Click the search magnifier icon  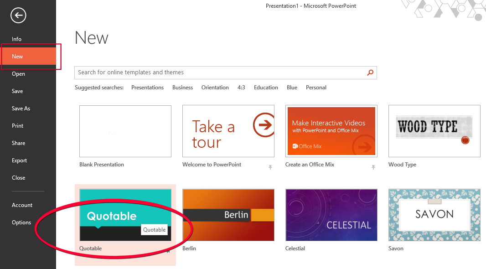click(370, 72)
